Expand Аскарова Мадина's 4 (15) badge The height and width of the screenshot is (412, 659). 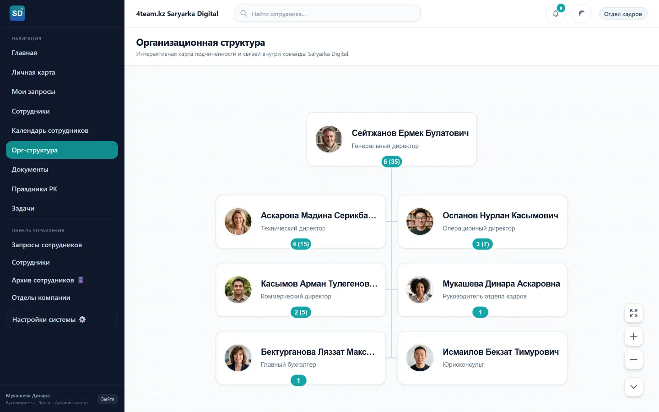point(301,244)
